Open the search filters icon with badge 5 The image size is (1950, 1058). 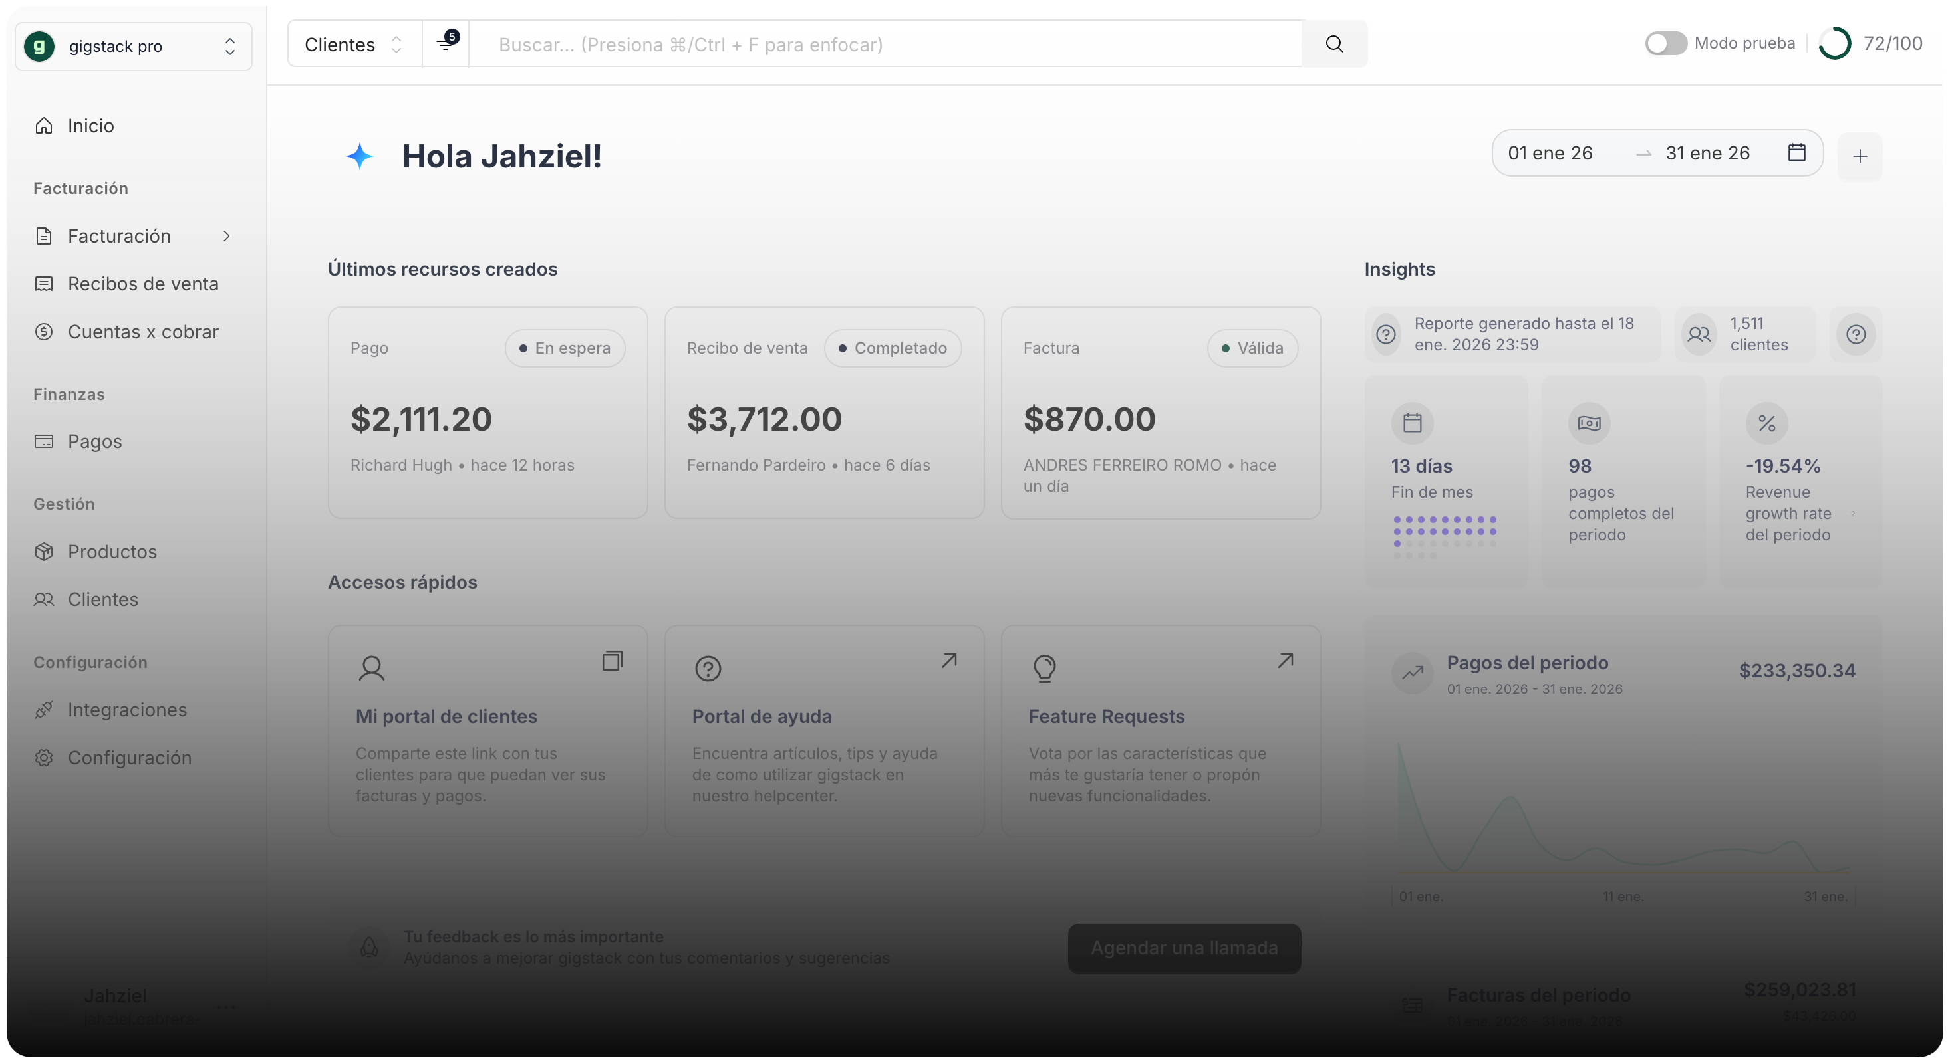point(446,43)
